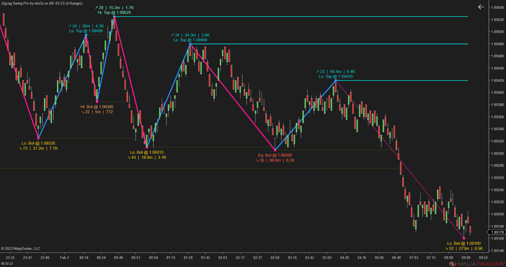Click the current price marker at 1.09170
Viewport: 506px width, 267px height.
click(497, 232)
